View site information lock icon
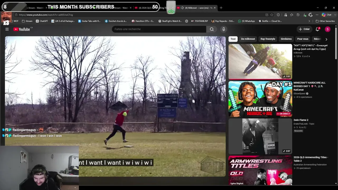The height and width of the screenshot is (190, 338). [x=16, y=15]
